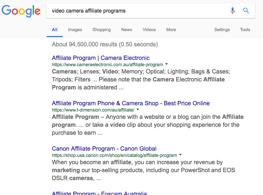This screenshot has height=195, width=263.
Task: Open the Settings menu
Action: pos(222,30)
